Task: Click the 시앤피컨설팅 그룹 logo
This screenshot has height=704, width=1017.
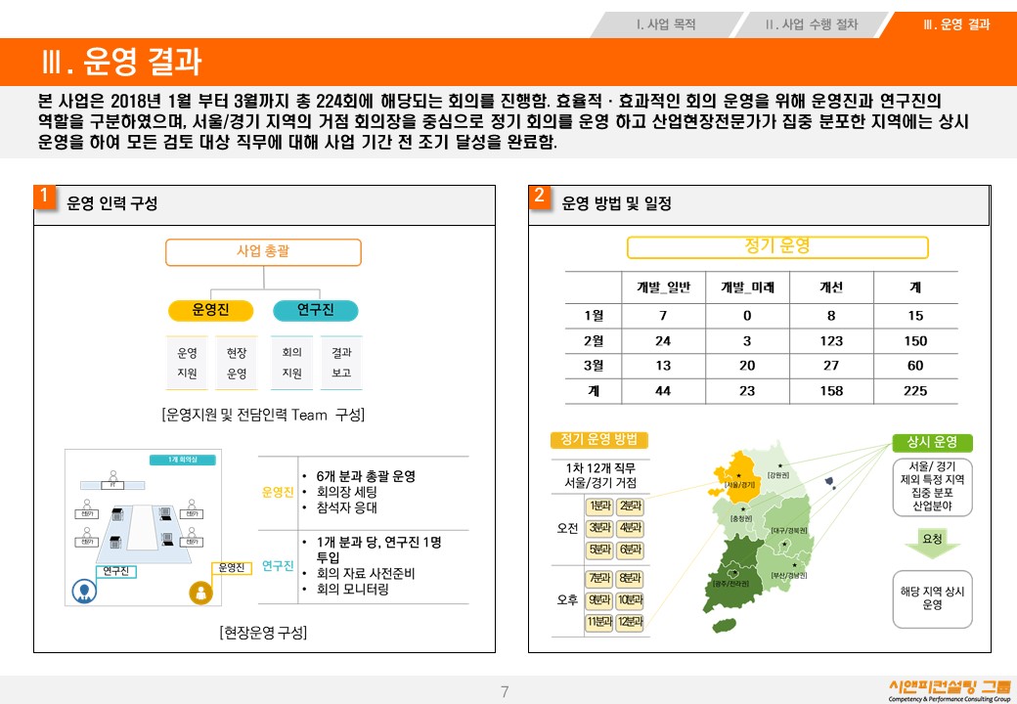Action: [949, 690]
